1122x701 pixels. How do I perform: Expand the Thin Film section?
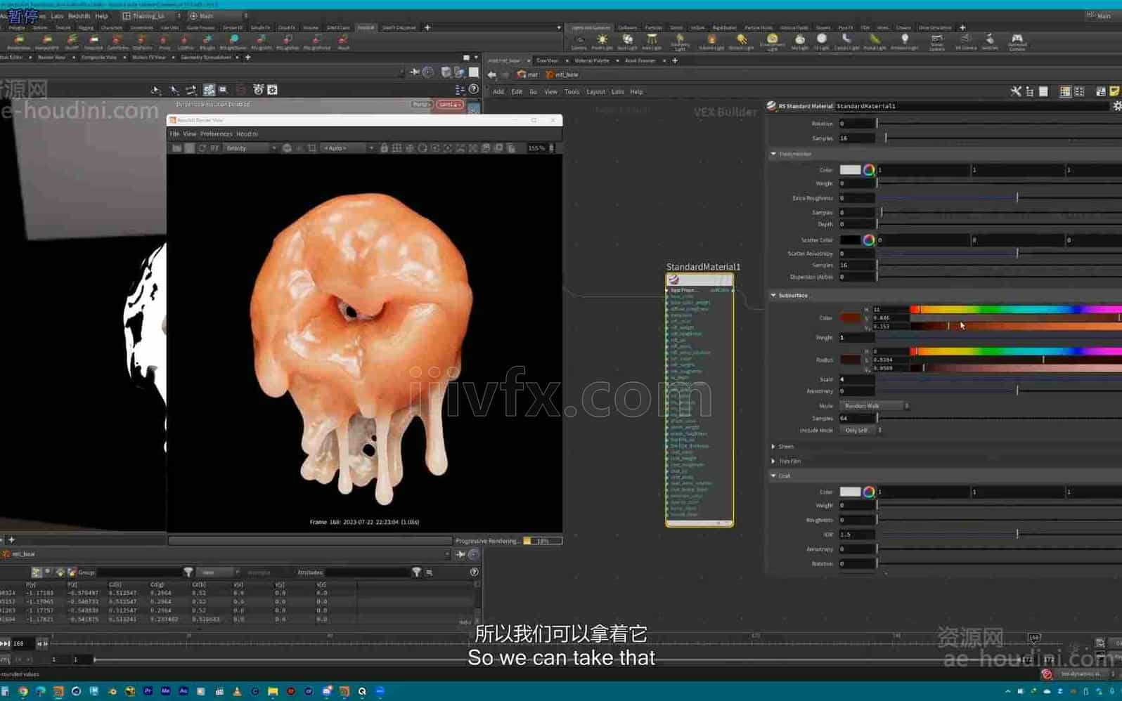773,461
